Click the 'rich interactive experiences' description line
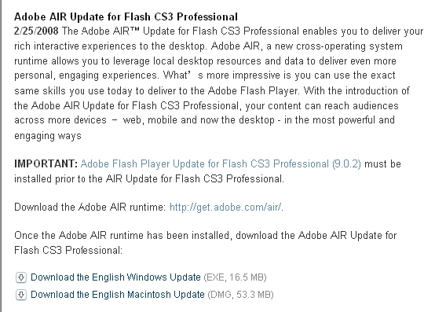This screenshot has width=435, height=312. point(208,46)
